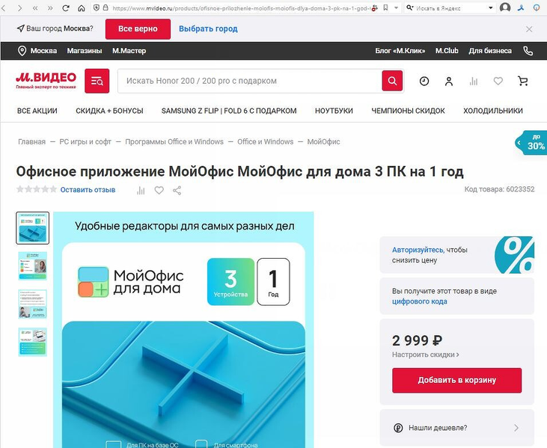Image resolution: width=547 pixels, height=448 pixels.
Task: Open the order status clock icon
Action: point(424,82)
